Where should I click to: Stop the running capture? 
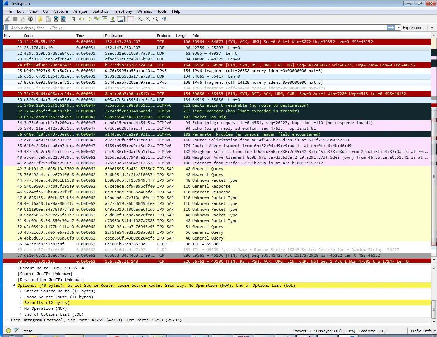(x=15, y=19)
